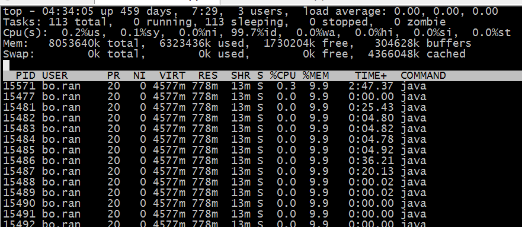
Task: Click the TIME+ value 2:47.37
Action: click(x=371, y=86)
